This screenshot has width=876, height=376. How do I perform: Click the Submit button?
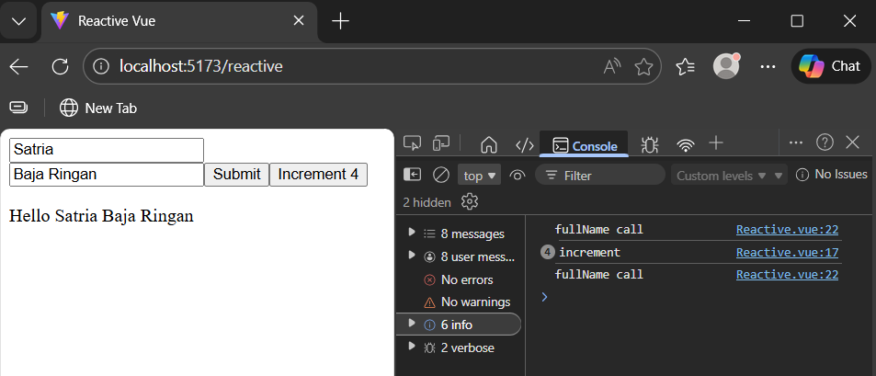coord(237,175)
